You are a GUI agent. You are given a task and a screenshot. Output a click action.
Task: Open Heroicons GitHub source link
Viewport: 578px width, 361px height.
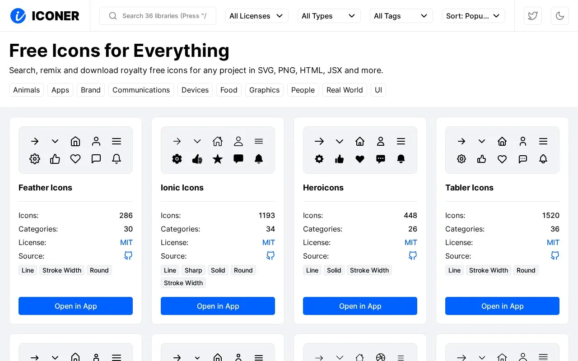click(413, 256)
